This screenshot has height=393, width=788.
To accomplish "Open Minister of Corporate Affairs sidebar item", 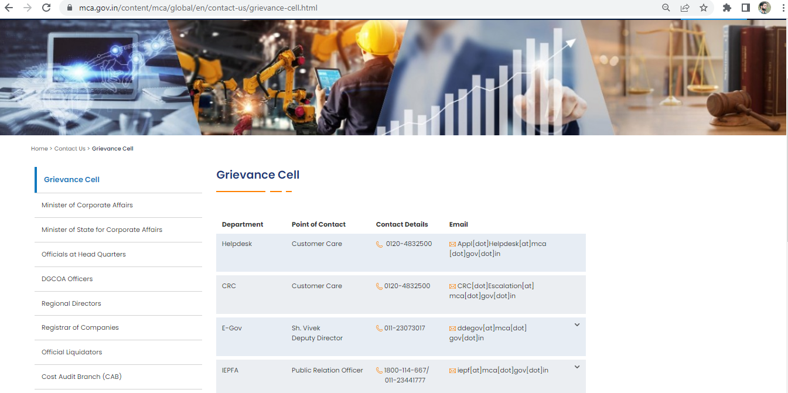I will (118, 205).
